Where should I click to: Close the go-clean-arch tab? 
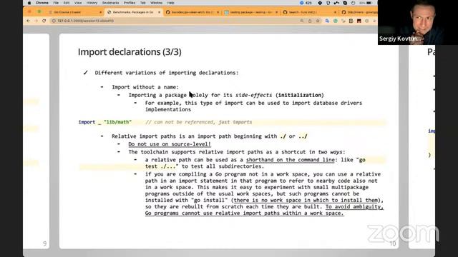pyautogui.click(x=218, y=12)
